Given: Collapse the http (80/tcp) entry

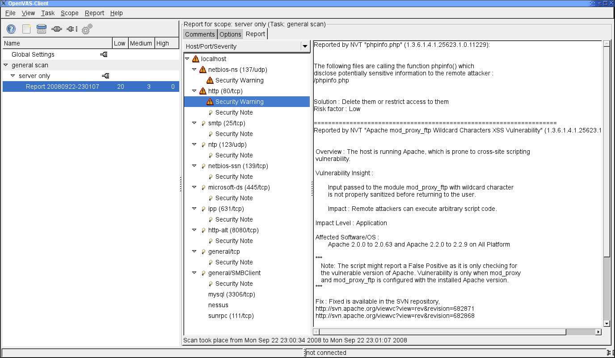Looking at the screenshot, I should pos(194,91).
